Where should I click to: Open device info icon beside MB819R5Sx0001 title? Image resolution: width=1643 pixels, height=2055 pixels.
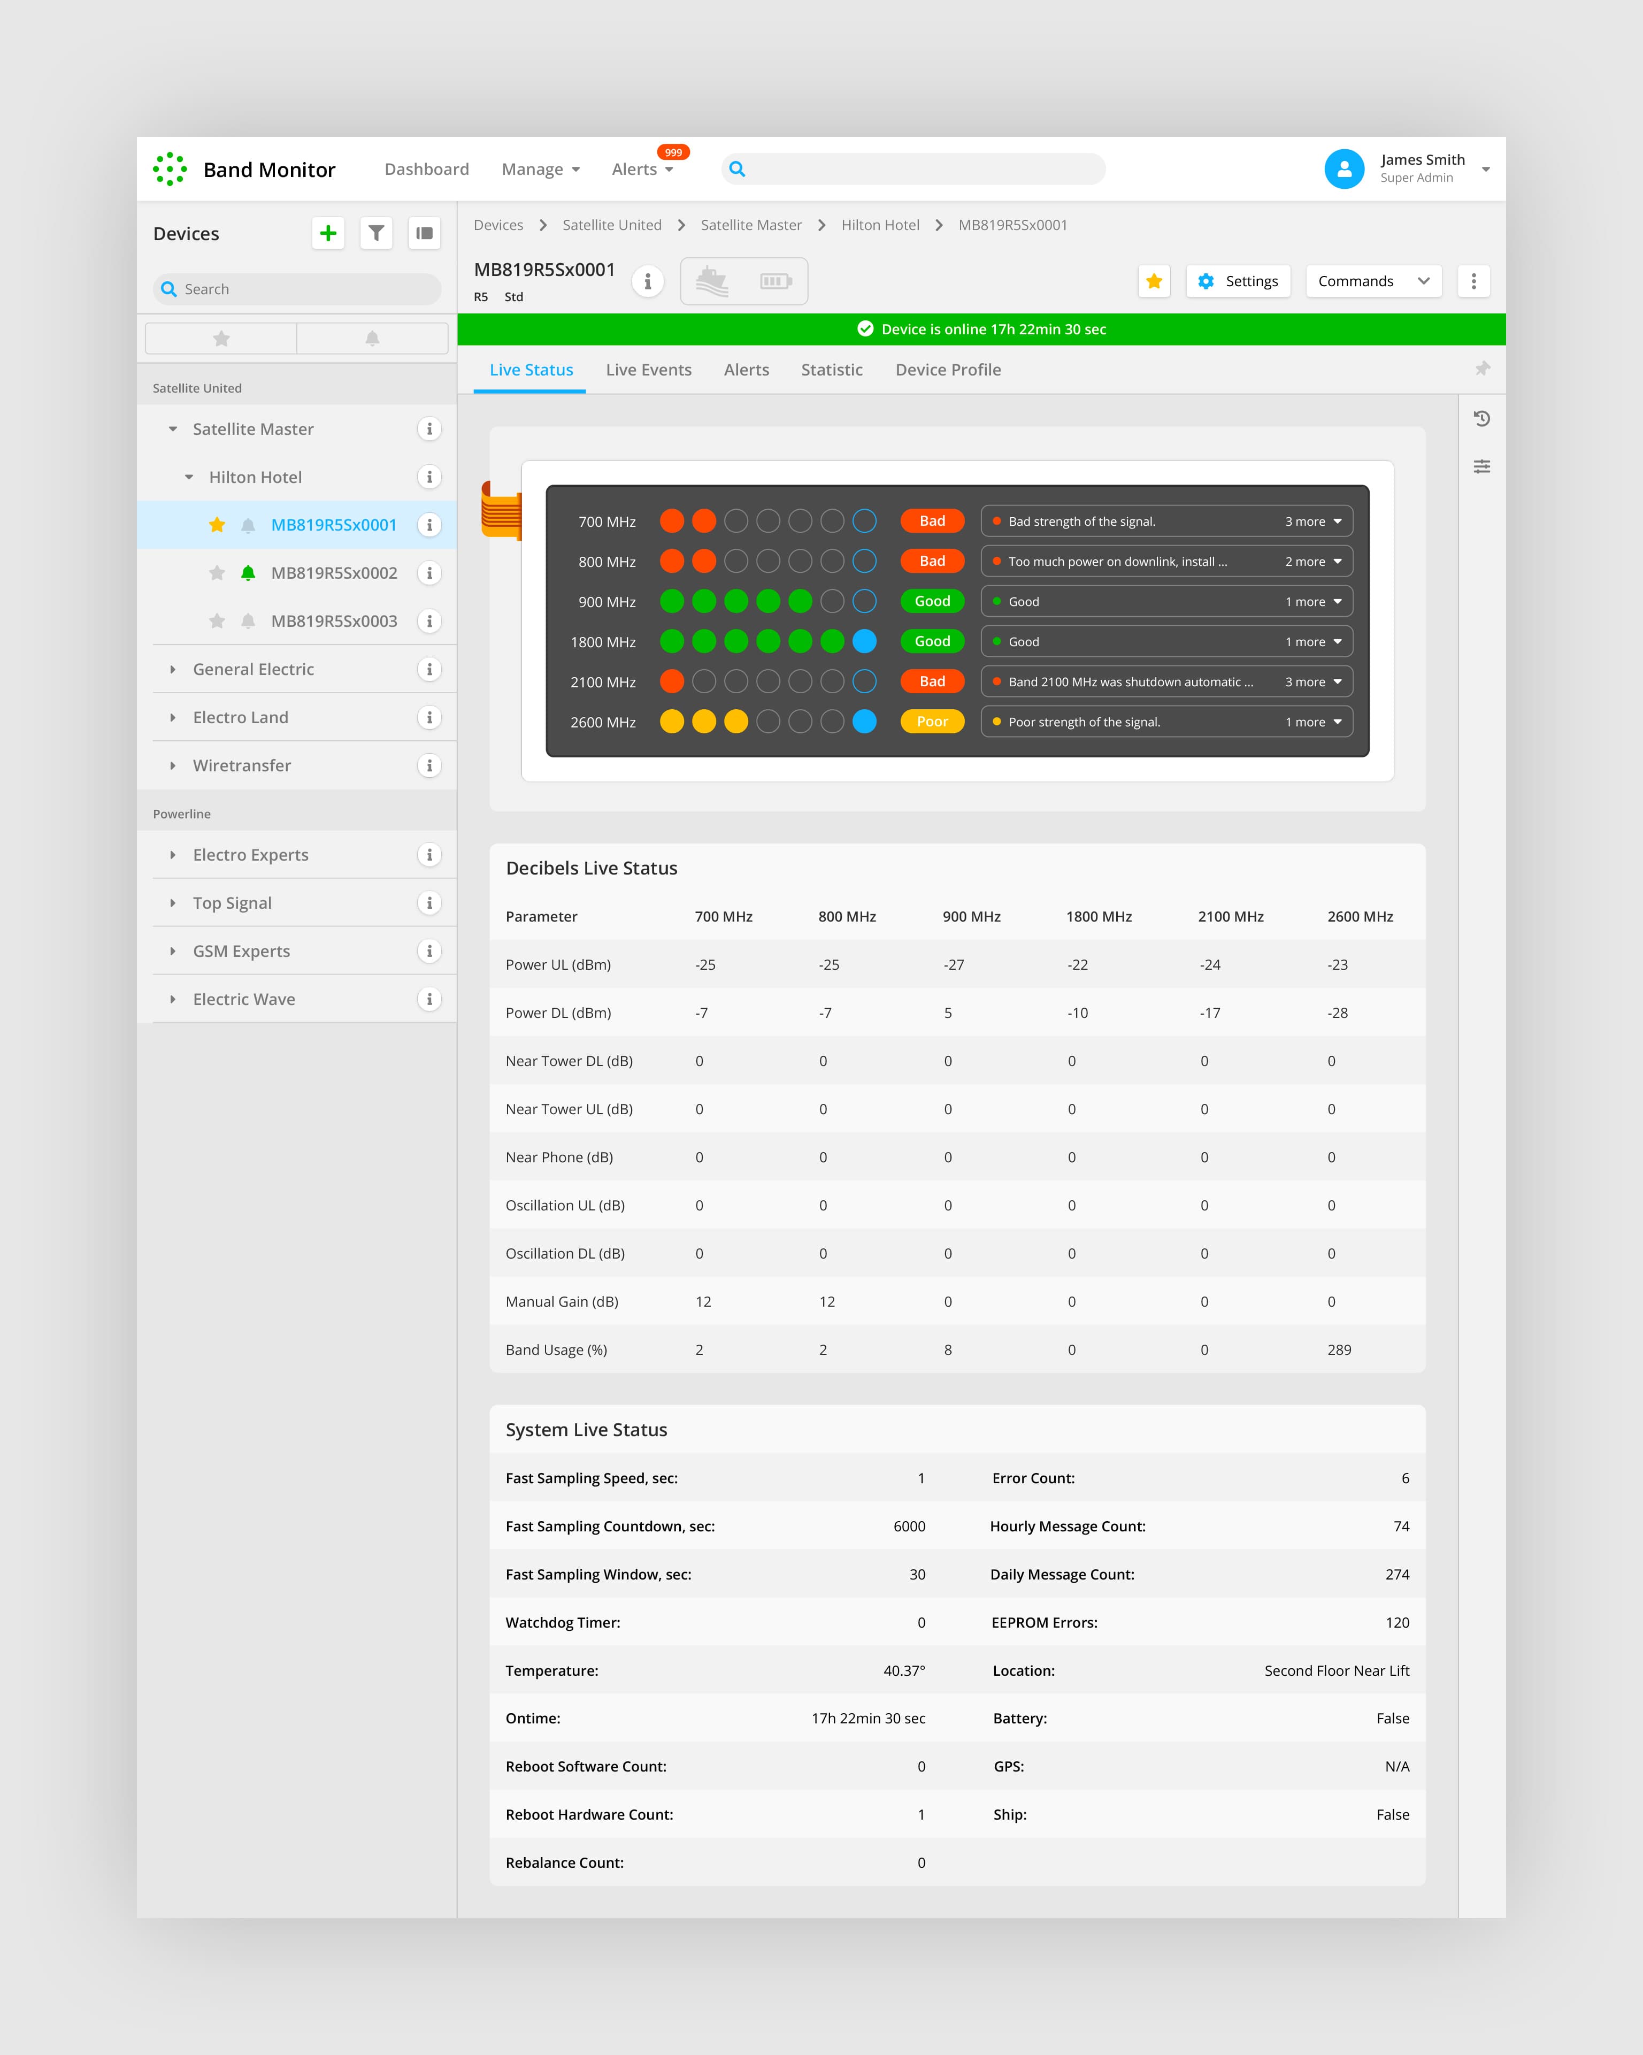[648, 281]
